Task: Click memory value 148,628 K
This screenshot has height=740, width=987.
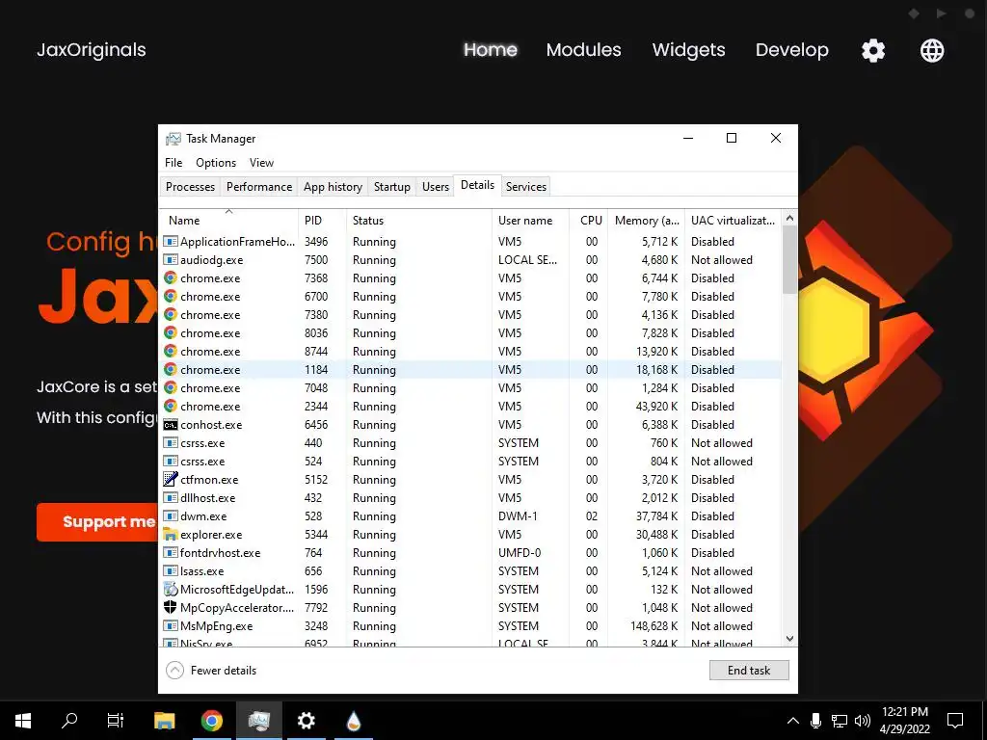Action: pyautogui.click(x=654, y=625)
